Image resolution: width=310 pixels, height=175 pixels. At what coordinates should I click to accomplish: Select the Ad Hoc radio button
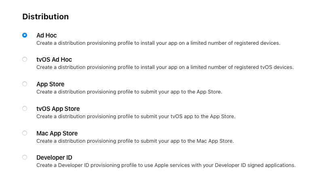(25, 35)
